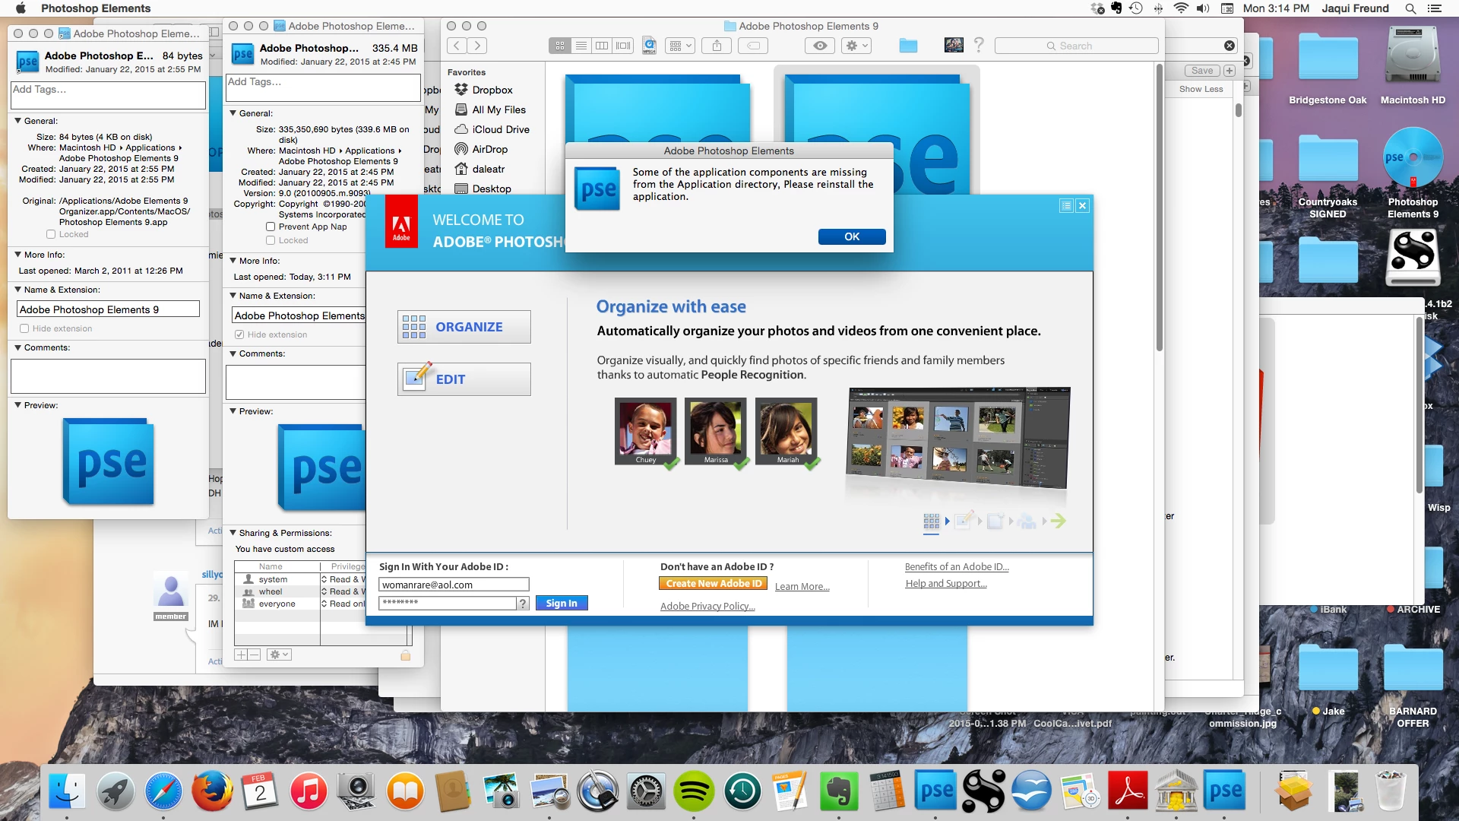Click the Create New Adobe ID button

[713, 584]
